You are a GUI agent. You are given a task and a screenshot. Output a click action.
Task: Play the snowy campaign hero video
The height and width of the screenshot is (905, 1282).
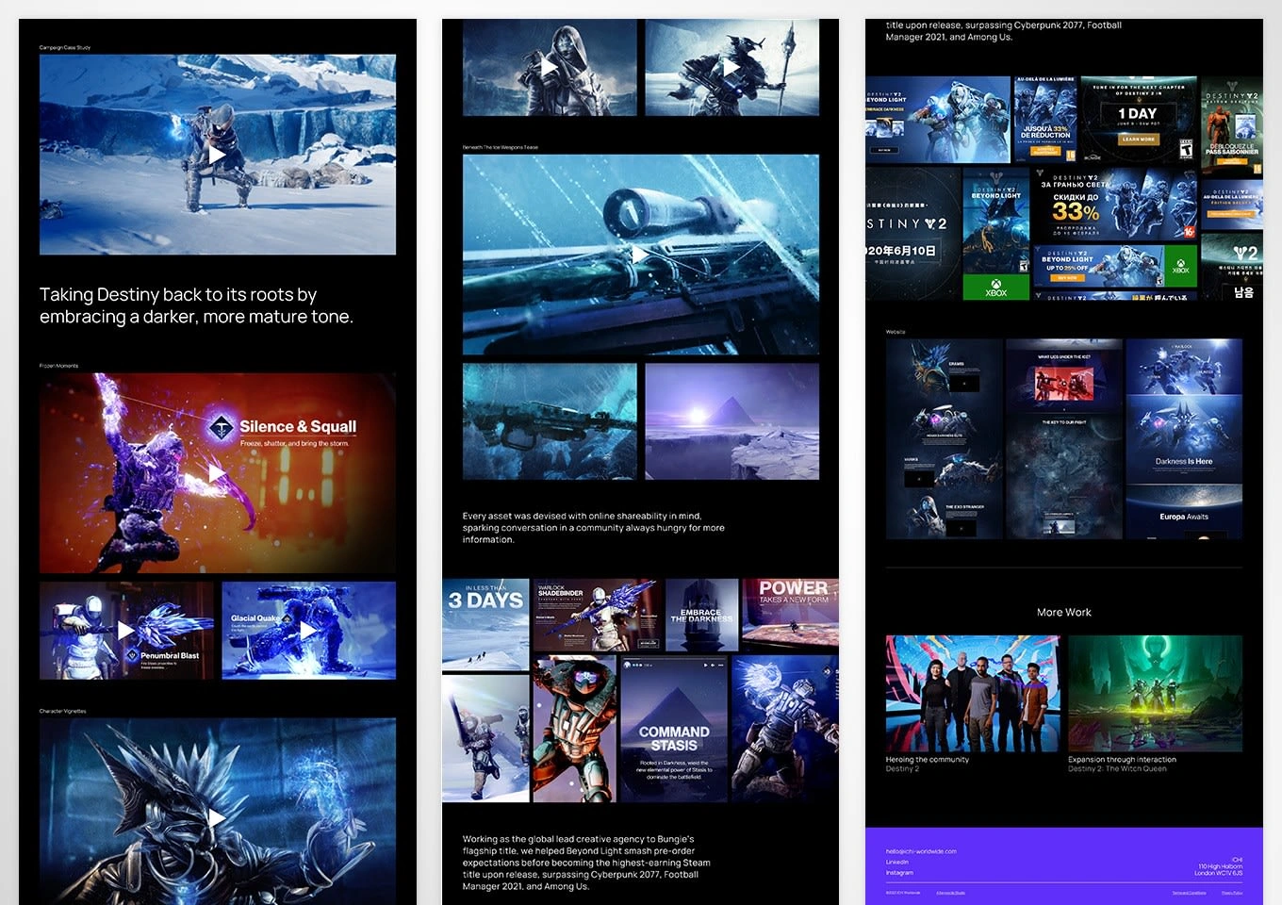click(217, 154)
